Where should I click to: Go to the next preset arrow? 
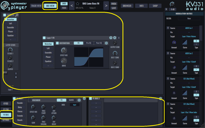click(x=106, y=6)
